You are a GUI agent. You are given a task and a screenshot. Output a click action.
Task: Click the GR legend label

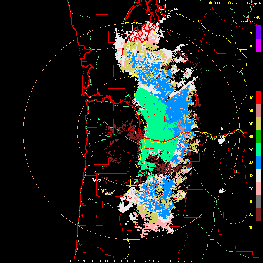251,111
